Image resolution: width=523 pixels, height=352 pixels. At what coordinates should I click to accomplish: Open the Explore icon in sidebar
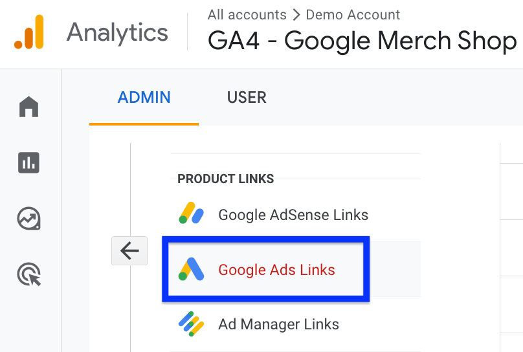[x=29, y=219]
